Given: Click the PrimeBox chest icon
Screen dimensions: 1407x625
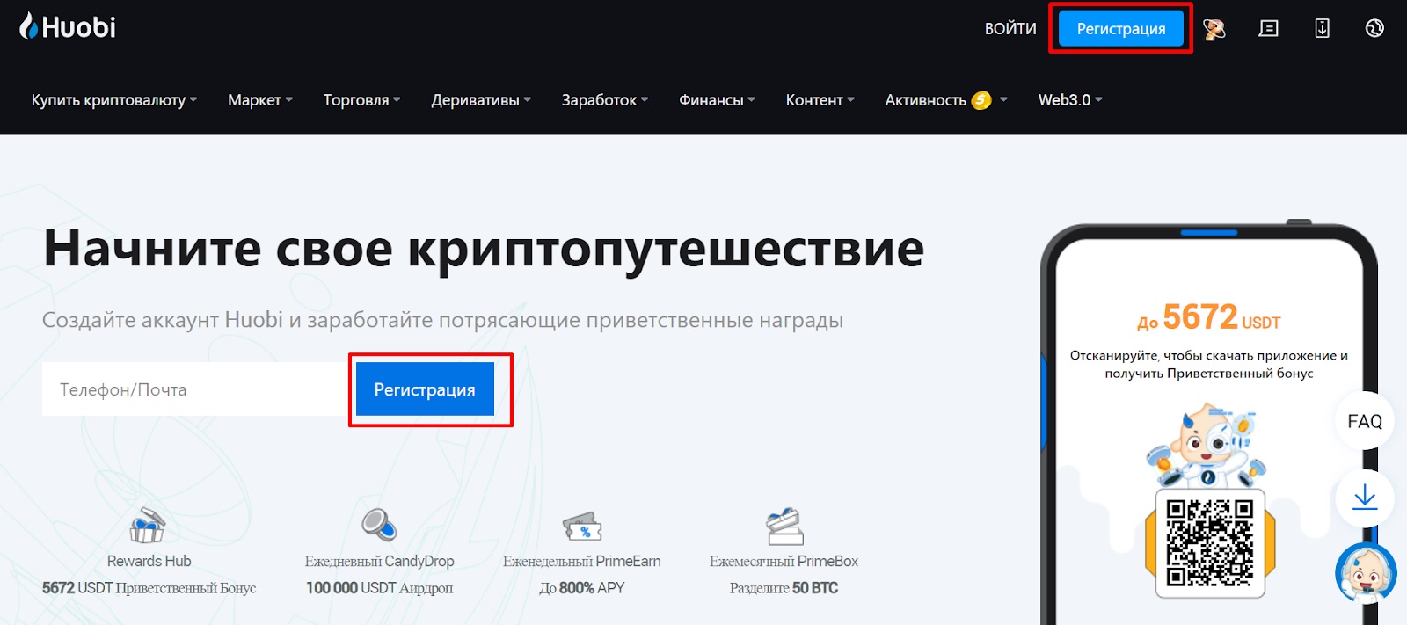Looking at the screenshot, I should tap(784, 527).
